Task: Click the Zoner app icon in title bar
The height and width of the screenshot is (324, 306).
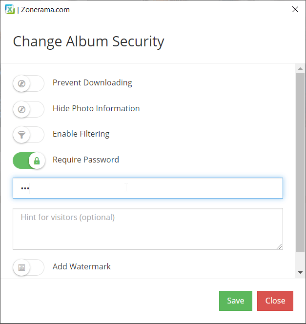Action: (x=10, y=9)
